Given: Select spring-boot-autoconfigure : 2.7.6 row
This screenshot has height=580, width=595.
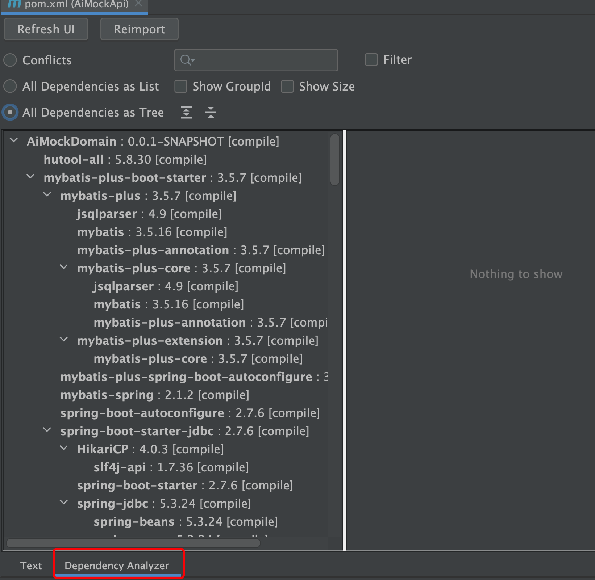Looking at the screenshot, I should pos(190,413).
